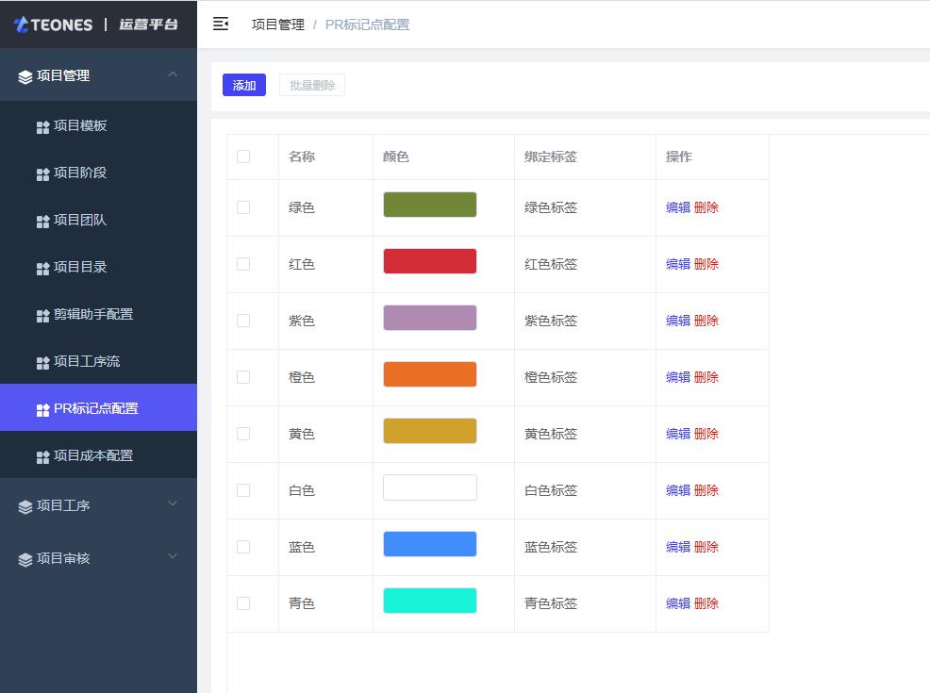The height and width of the screenshot is (693, 930).
Task: Toggle the select-all checkbox in table header
Action: coord(243,157)
